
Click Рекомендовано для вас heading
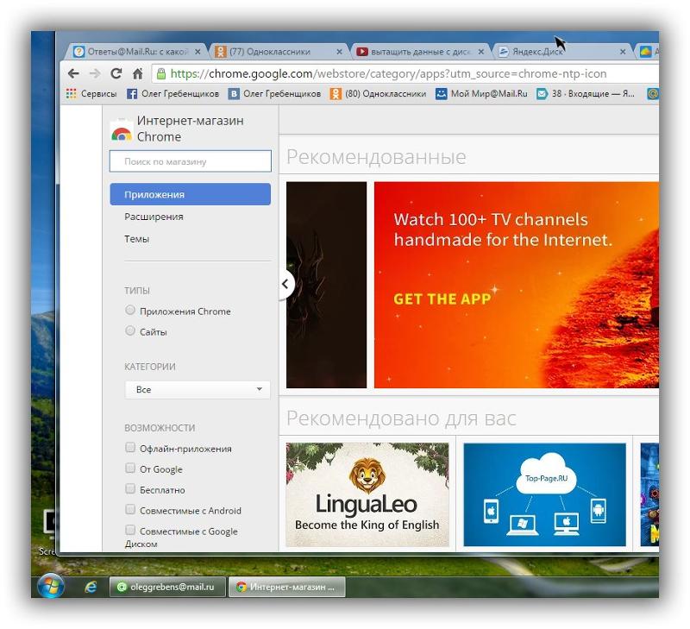[401, 418]
